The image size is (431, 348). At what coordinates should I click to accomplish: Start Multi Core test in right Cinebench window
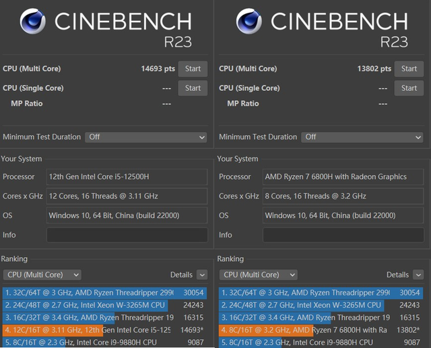coord(409,69)
